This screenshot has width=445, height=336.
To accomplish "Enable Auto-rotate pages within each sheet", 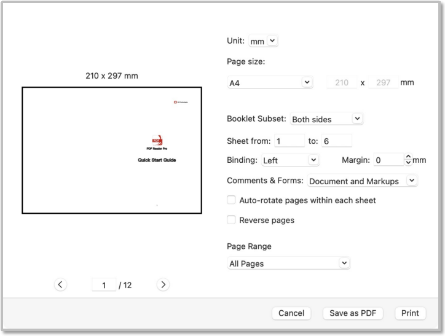I will (x=232, y=200).
